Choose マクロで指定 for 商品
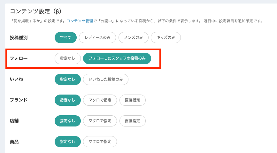The height and width of the screenshot is (153, 277). [x=100, y=142]
